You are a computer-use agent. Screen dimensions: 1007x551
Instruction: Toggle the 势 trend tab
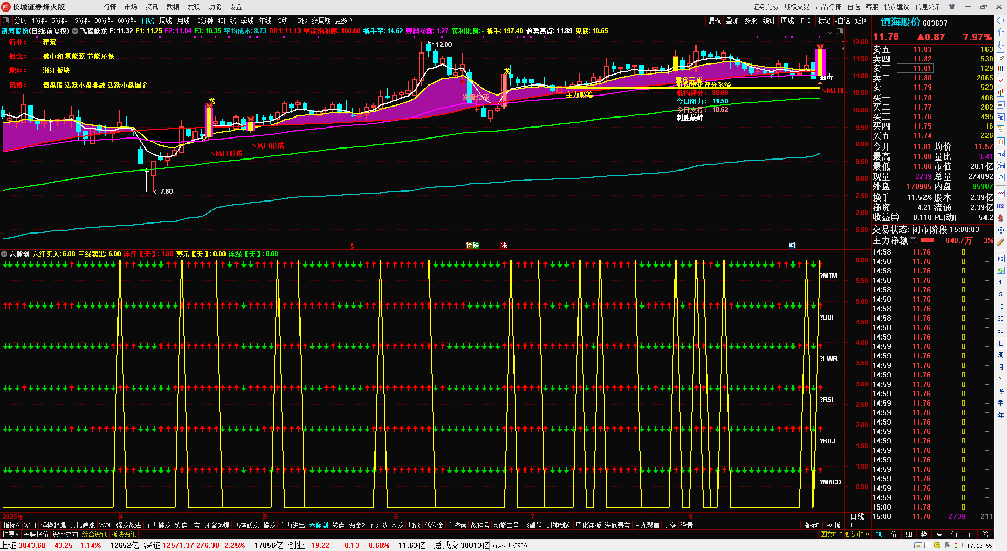[x=924, y=534]
